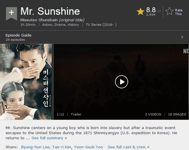Image resolution: width=189 pixels, height=150 pixels.
Task: View the 2 VIDEOS gallery
Action: tap(153, 114)
